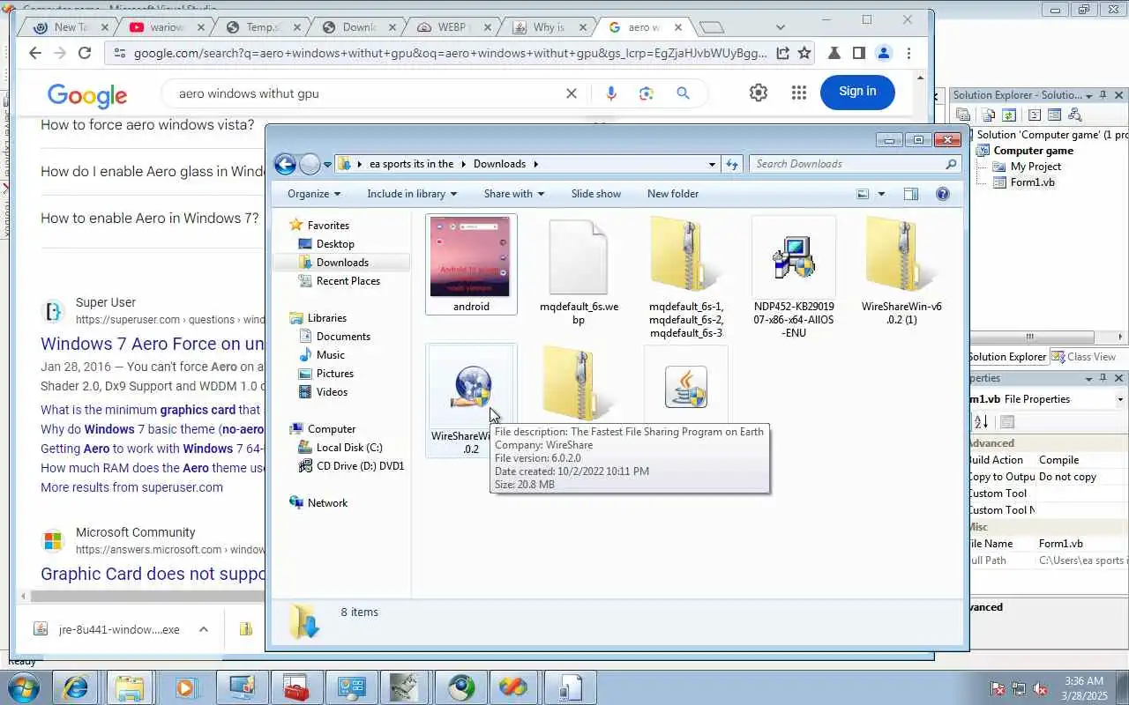
Task: Open the Include in library menu
Action: 412,194
